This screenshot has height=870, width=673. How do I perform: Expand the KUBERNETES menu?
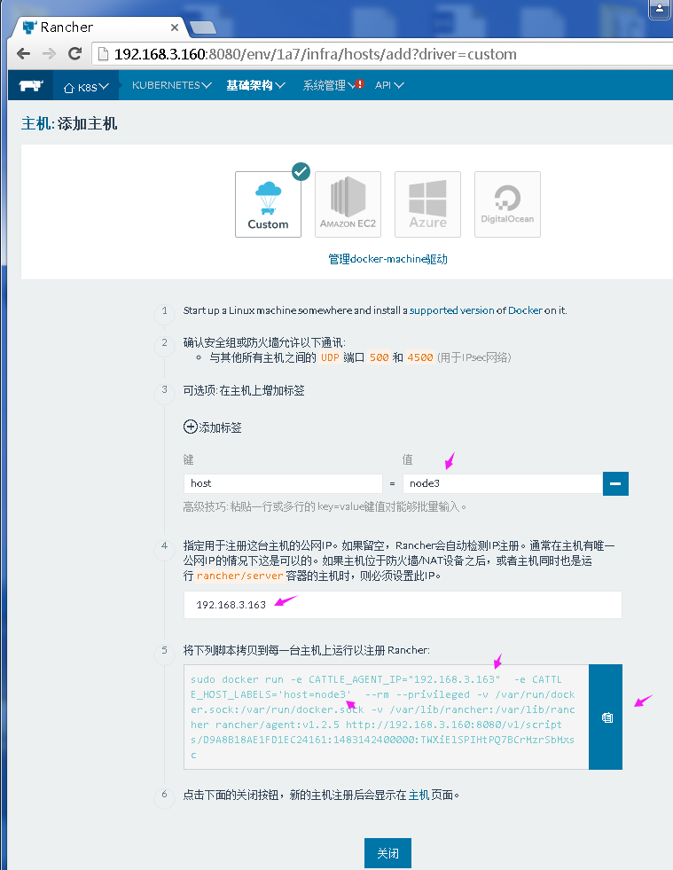tap(171, 85)
